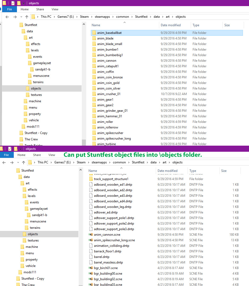This screenshot has height=286, width=249.
Task: Select the animation_colliding.dntp file
Action: (x=112, y=246)
